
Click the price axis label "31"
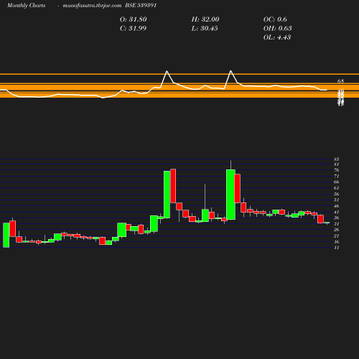point(337,224)
